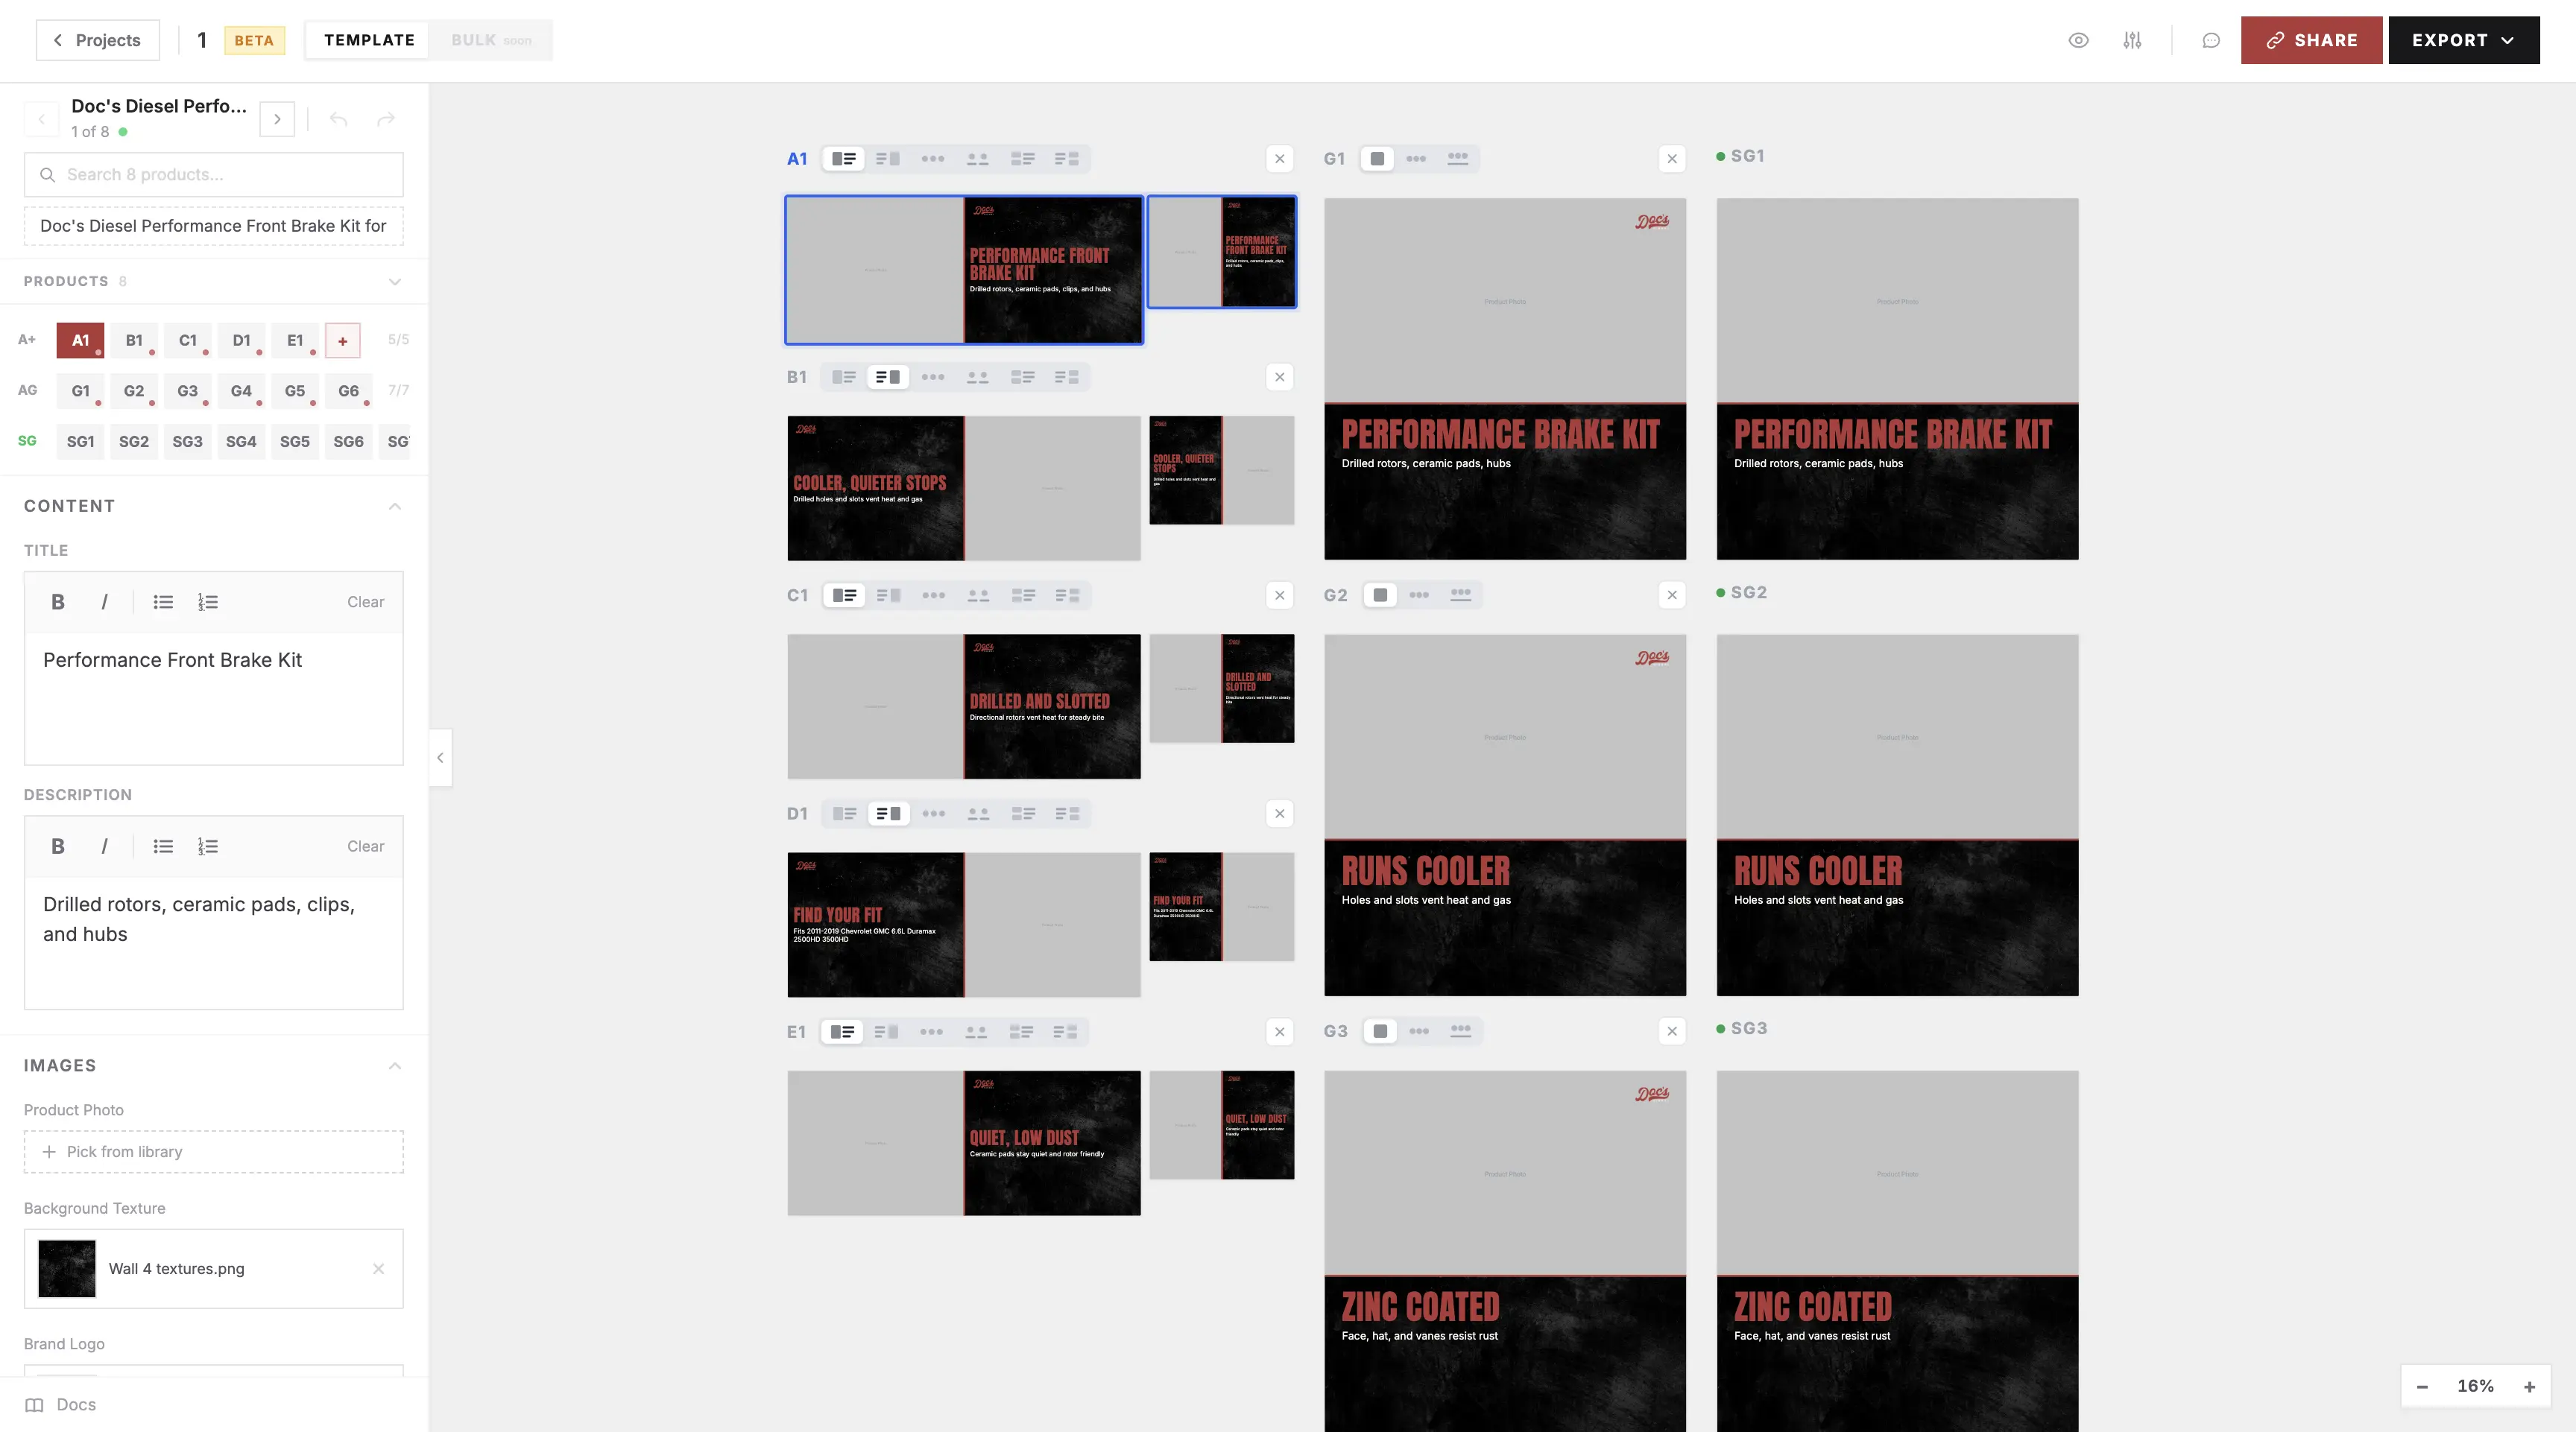
Task: Open the adjustment sliders settings icon
Action: (2132, 40)
